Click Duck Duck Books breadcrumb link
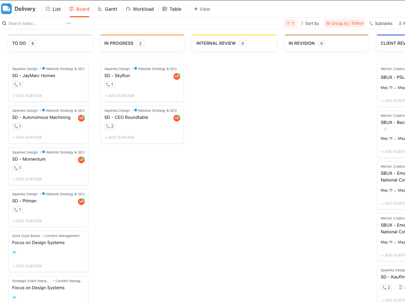 click(26, 236)
